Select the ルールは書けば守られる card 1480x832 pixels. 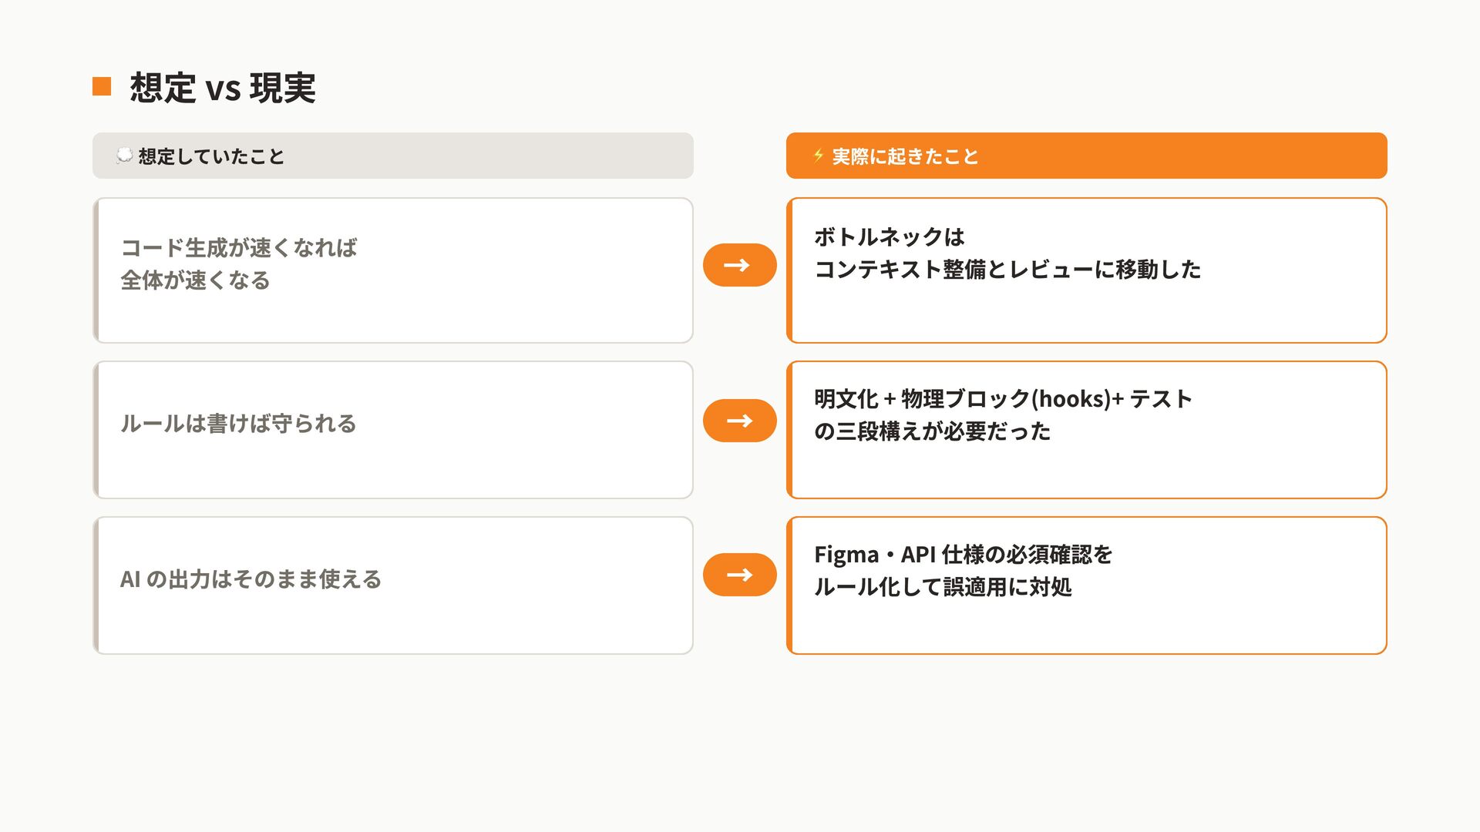[393, 430]
